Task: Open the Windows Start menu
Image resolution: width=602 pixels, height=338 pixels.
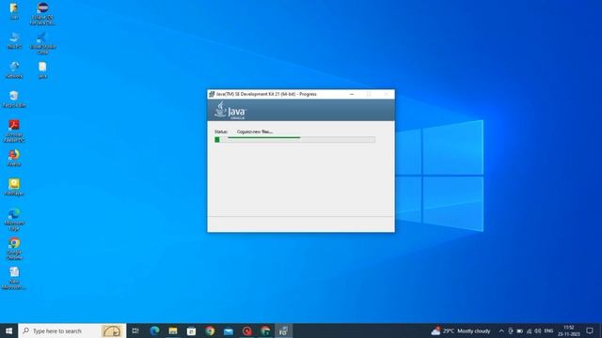Action: click(x=8, y=330)
